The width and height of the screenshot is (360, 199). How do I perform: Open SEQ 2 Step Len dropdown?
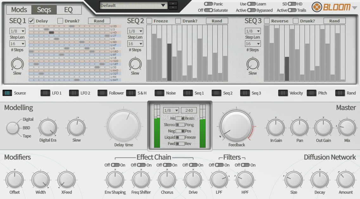[135, 31]
